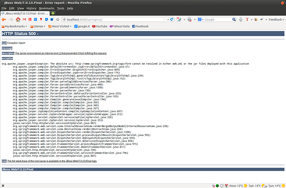Viewport: 286px width, 188px height.
Task: Click the Now 13°C weather entry
Action: tap(238, 186)
